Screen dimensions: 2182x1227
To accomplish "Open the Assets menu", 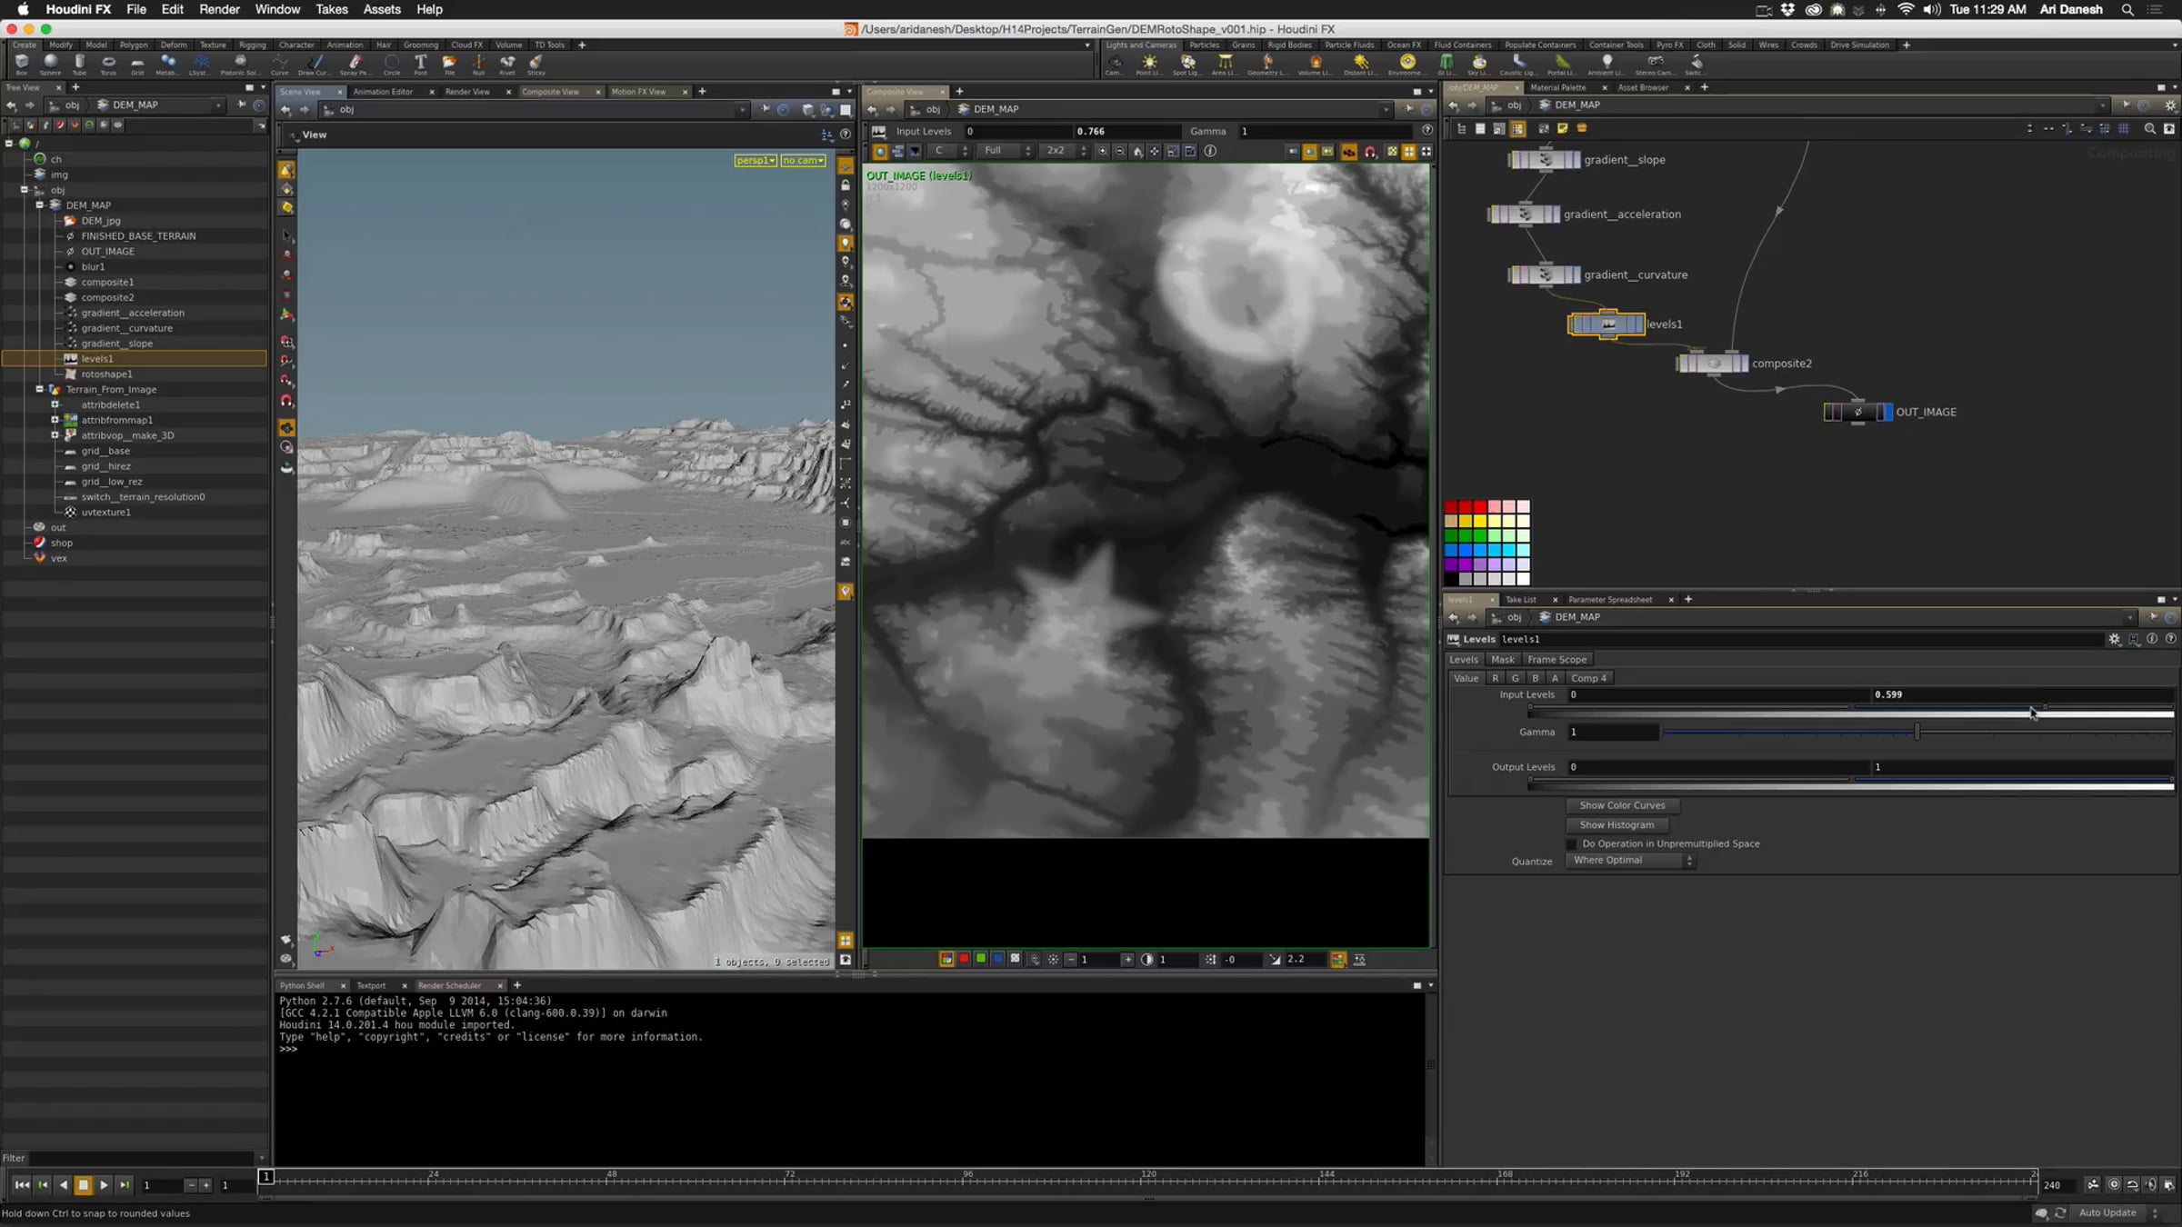I will tap(382, 9).
